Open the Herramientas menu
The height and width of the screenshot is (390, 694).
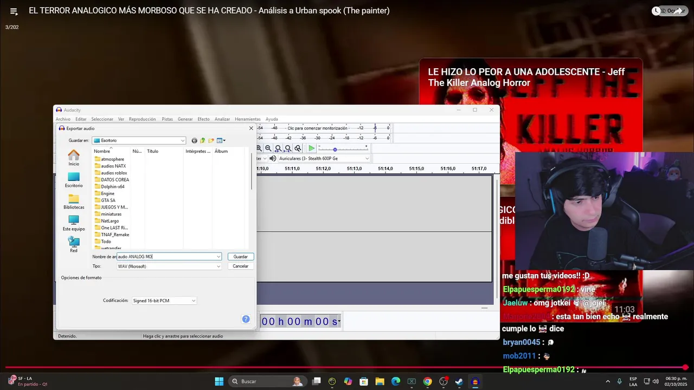(x=248, y=119)
